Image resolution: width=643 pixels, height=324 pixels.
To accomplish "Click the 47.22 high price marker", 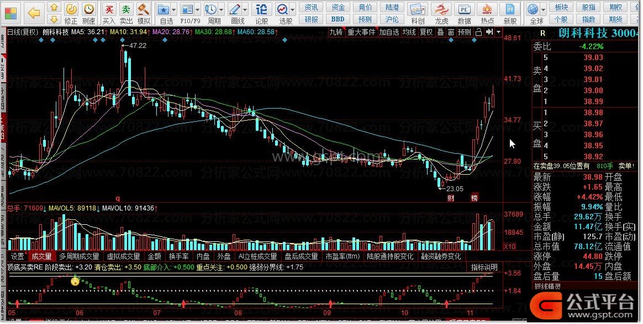I will click(138, 45).
